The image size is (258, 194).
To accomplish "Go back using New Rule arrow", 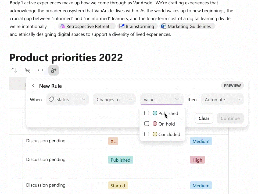I will [33, 86].
